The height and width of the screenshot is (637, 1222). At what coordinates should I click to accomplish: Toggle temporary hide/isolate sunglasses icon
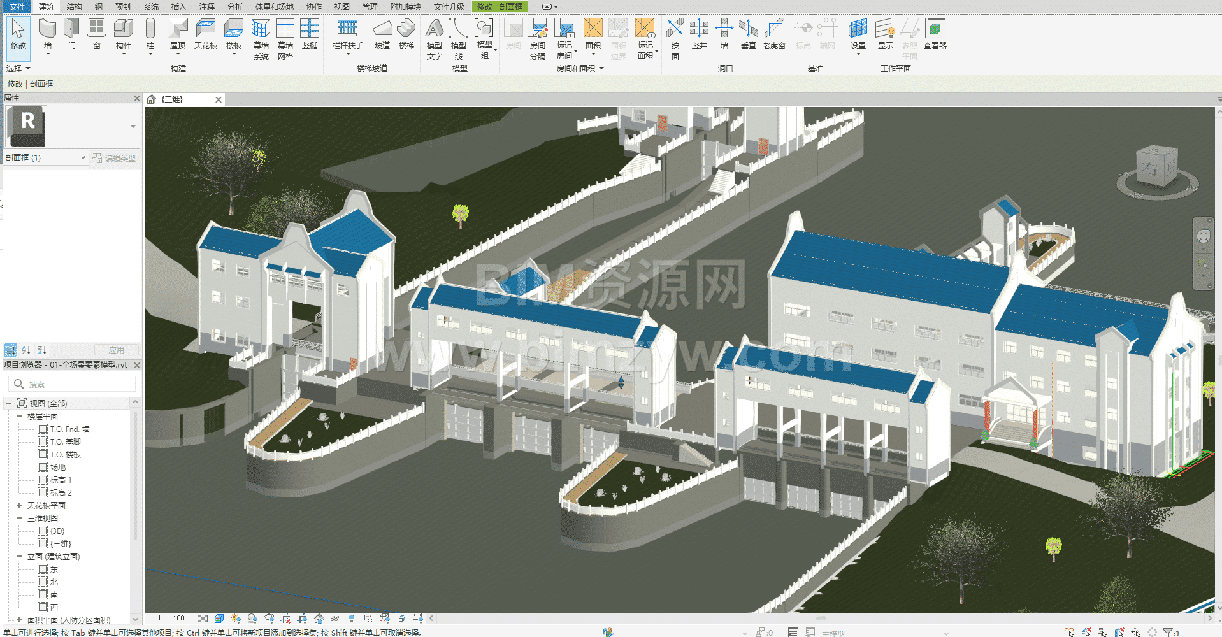point(334,619)
